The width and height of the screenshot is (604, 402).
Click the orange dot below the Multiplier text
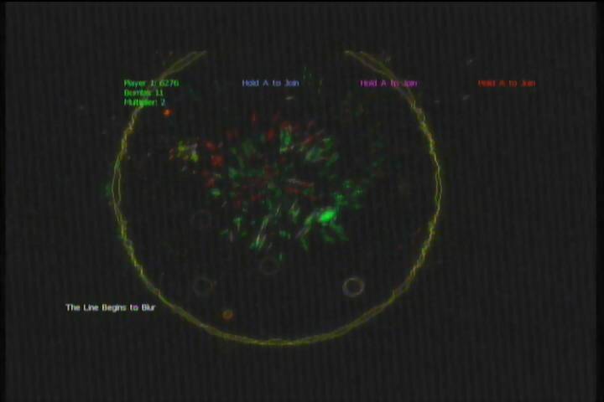167,112
